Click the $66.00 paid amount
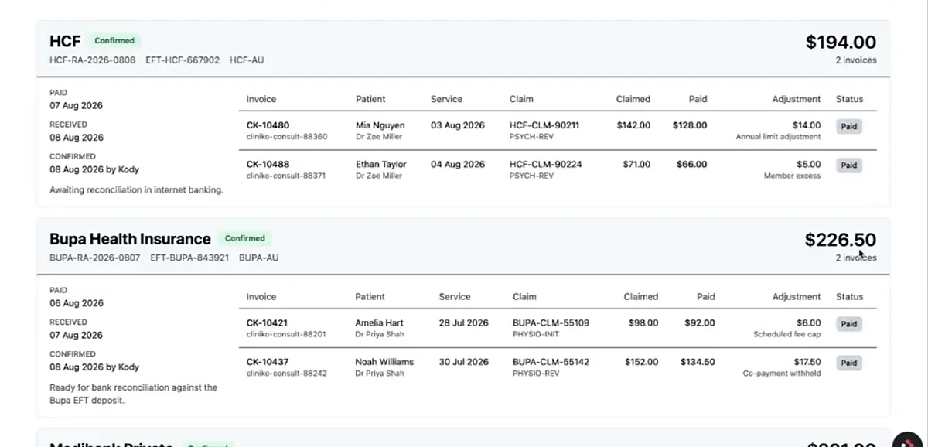The image size is (928, 447). 691,164
